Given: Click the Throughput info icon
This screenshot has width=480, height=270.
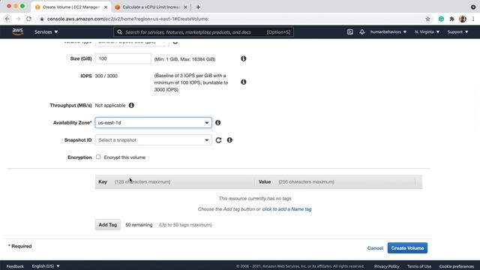Looking at the screenshot, I should (131, 105).
